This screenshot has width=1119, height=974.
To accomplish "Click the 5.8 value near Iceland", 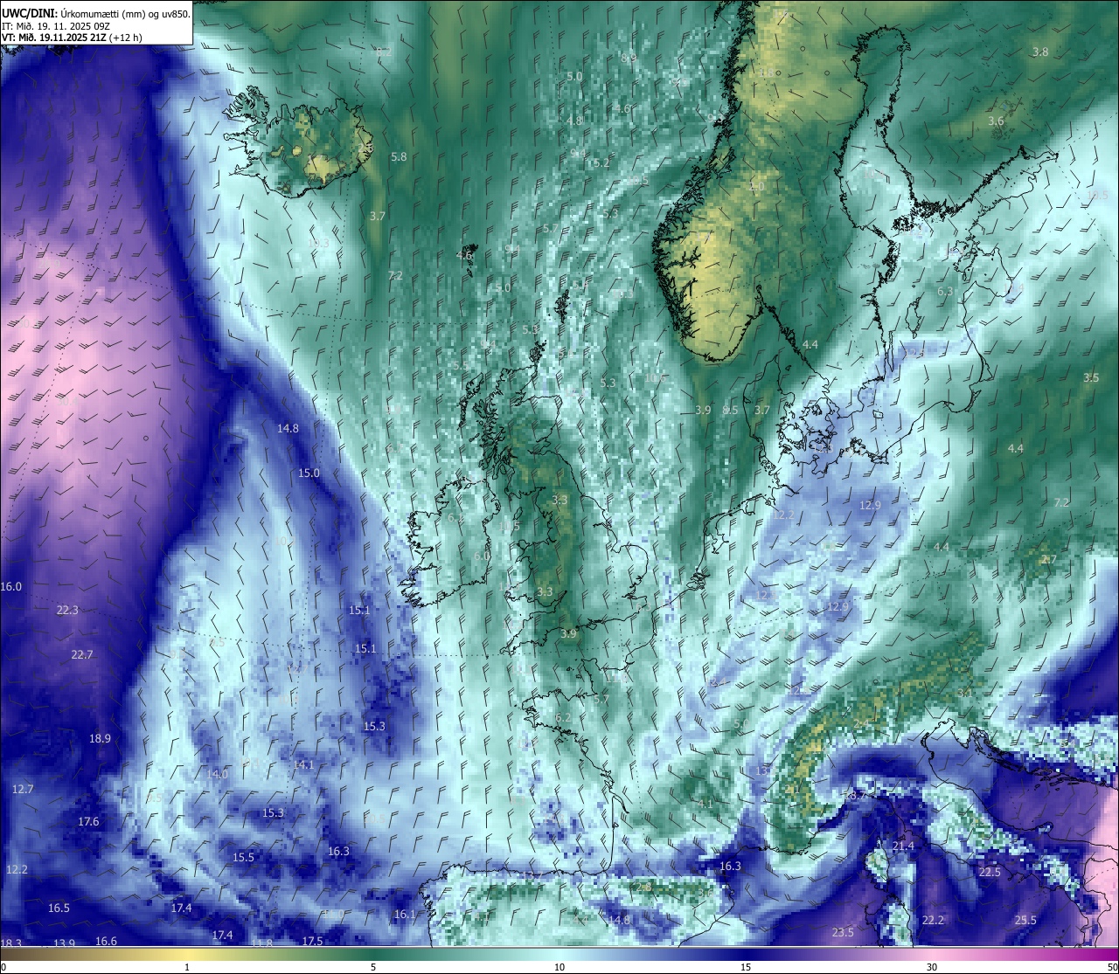I will (x=399, y=156).
